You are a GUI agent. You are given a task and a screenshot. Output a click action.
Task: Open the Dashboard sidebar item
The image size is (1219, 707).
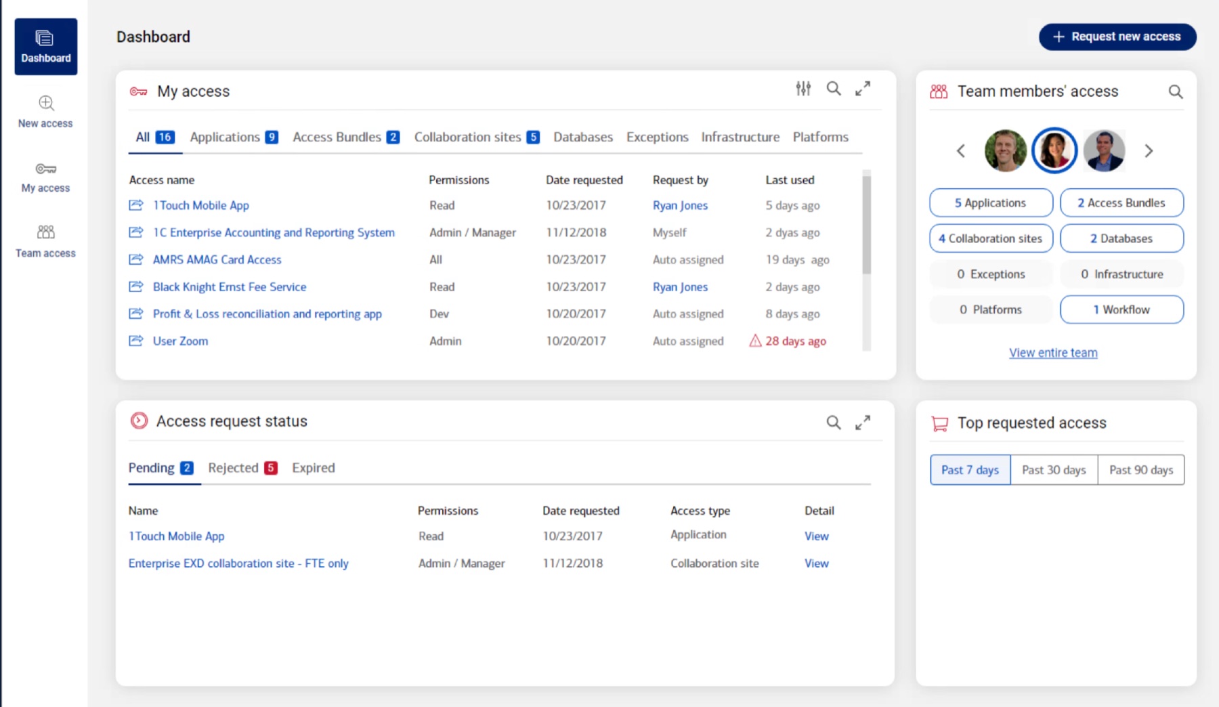click(45, 46)
